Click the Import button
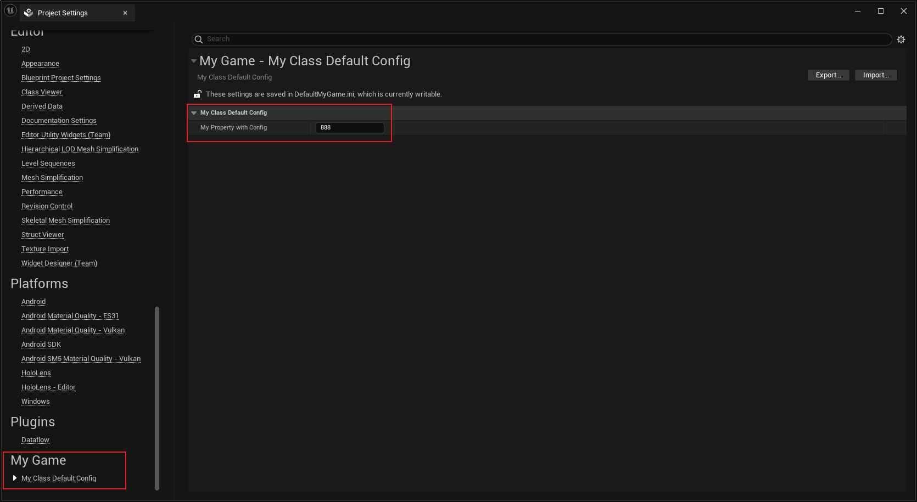Image resolution: width=917 pixels, height=502 pixels. coord(875,75)
